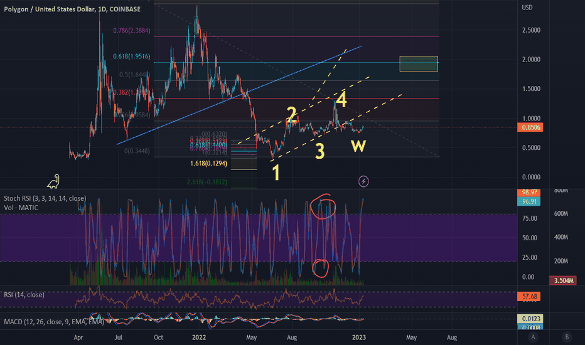
Task: Select the wave label W text drawing
Action: click(x=358, y=146)
